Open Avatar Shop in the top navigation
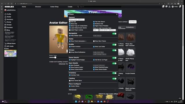Screen dimensions: 185x104 tap(54, 7)
